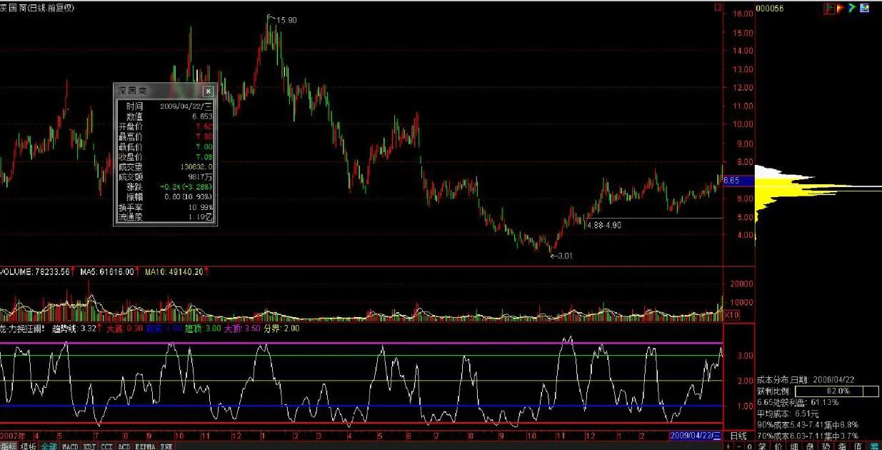This screenshot has width=882, height=450.
Task: Open the 日线 period selector
Action: pos(738,435)
